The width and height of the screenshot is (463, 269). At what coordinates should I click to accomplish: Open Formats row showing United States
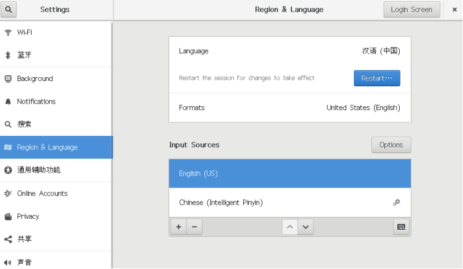coord(290,107)
